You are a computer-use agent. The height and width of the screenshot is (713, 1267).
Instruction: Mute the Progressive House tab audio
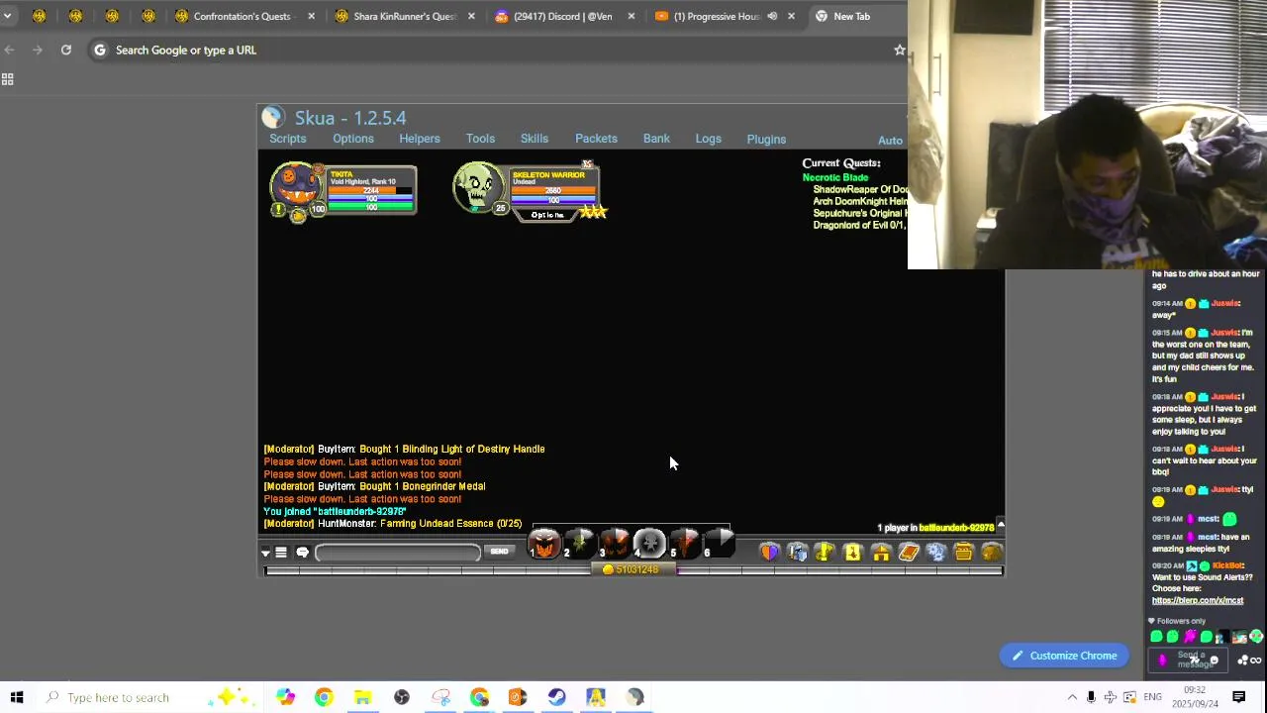pos(772,16)
